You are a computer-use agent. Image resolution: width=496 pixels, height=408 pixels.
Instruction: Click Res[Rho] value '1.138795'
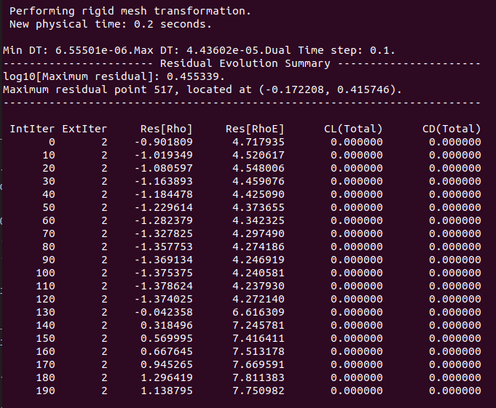(x=167, y=391)
